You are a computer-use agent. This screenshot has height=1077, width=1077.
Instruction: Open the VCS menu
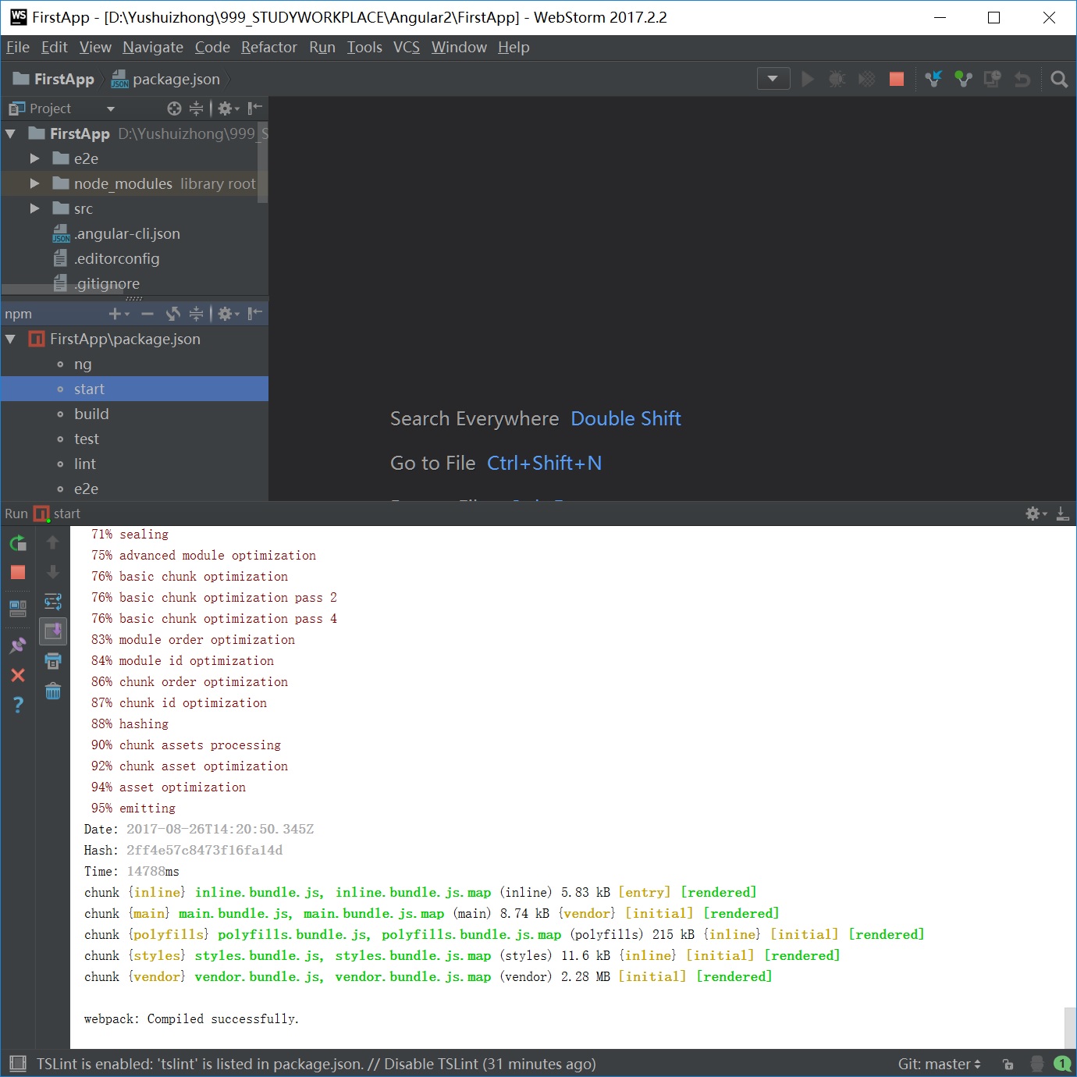[x=407, y=48]
